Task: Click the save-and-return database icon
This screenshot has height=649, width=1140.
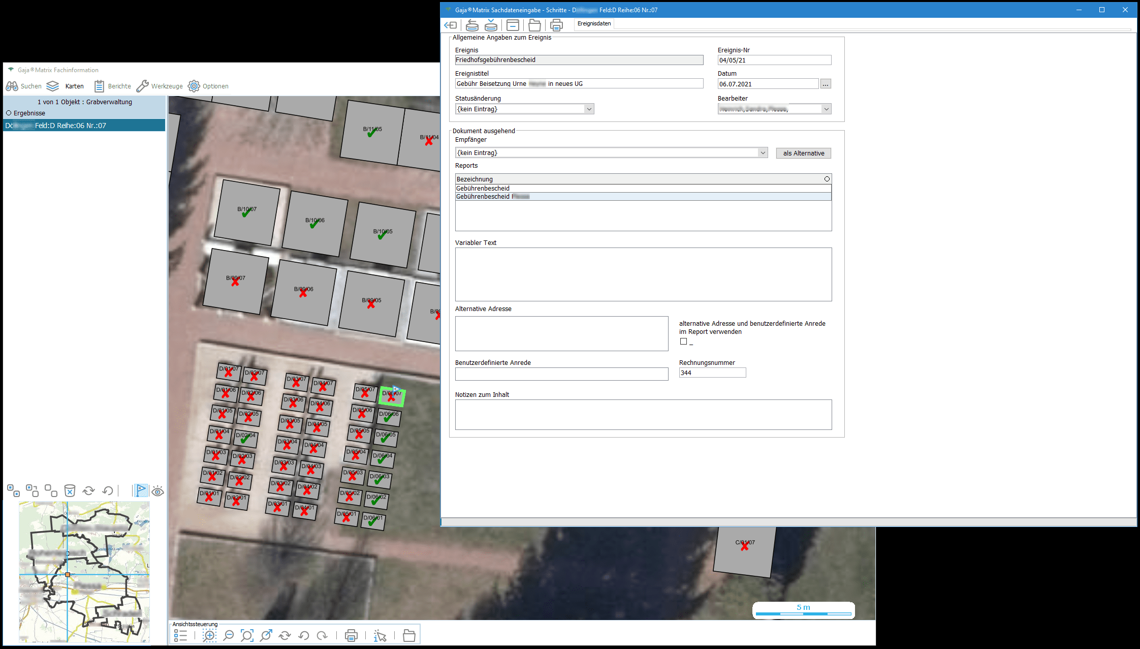Action: [472, 25]
